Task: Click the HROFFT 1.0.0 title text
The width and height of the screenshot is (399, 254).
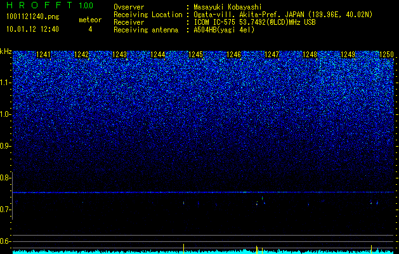Action: point(49,5)
